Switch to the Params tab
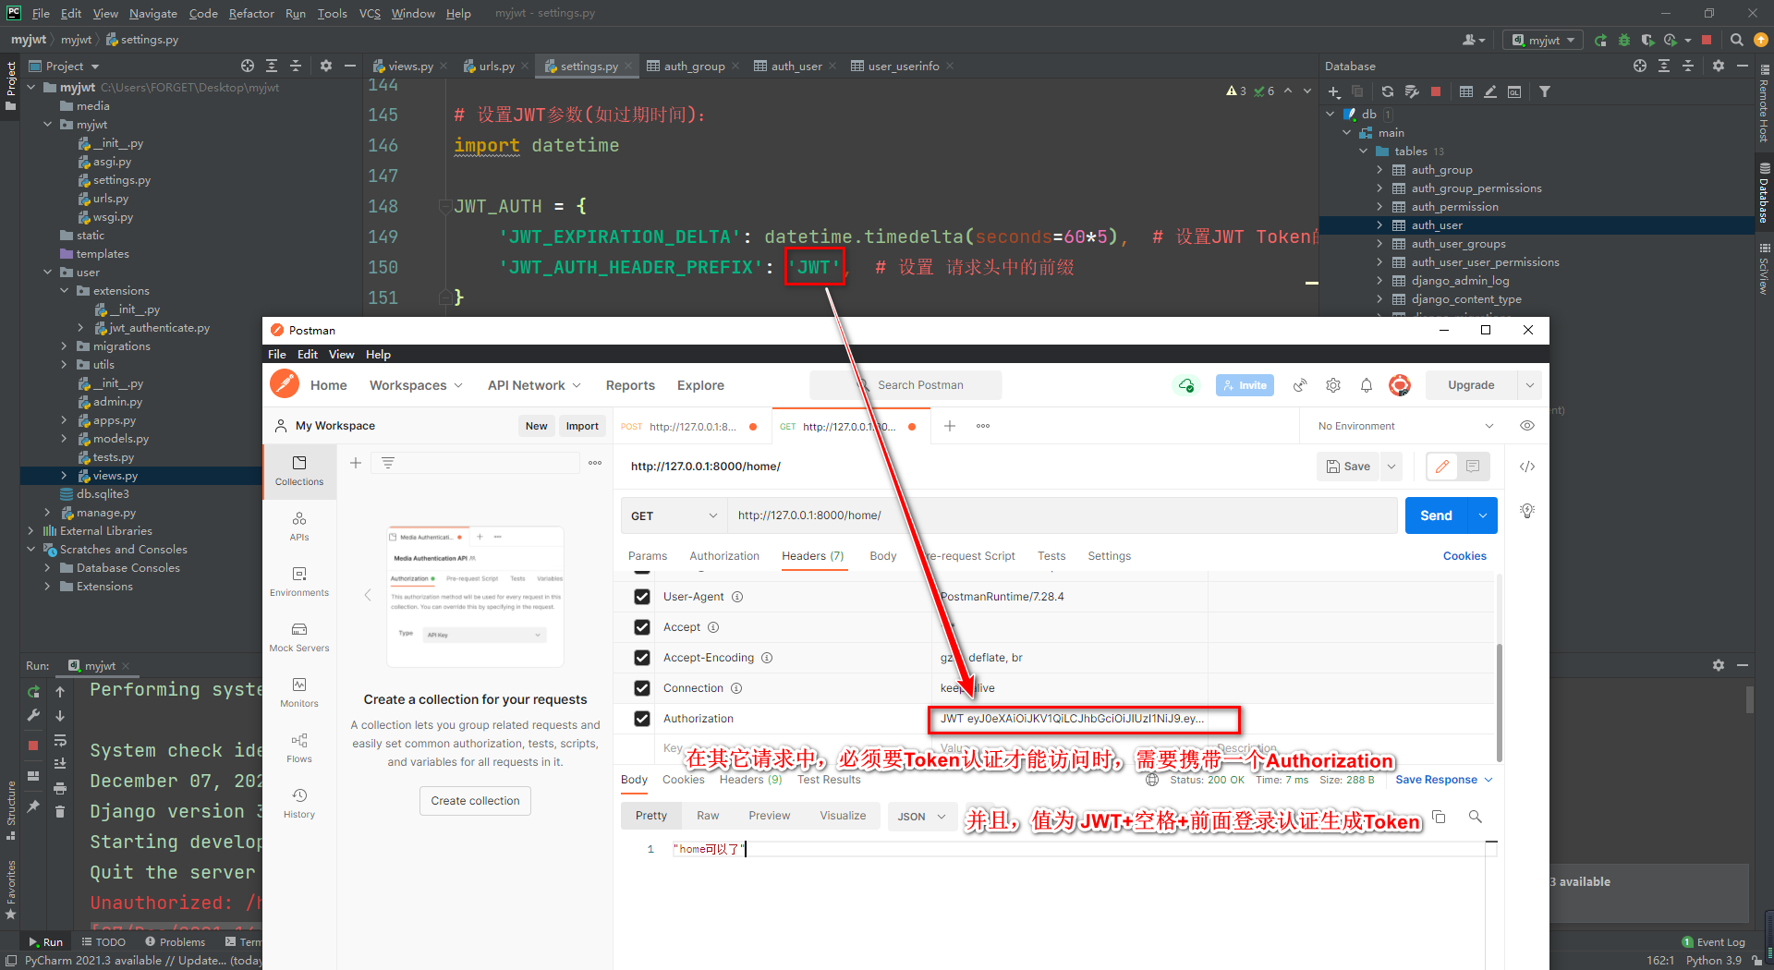 coord(648,556)
